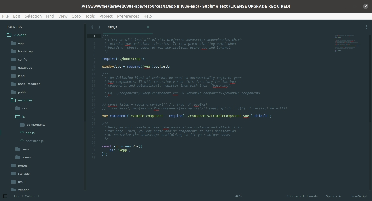This screenshot has width=372, height=201.
Task: Click the forward navigation arrow above editor
Action: click(x=99, y=27)
